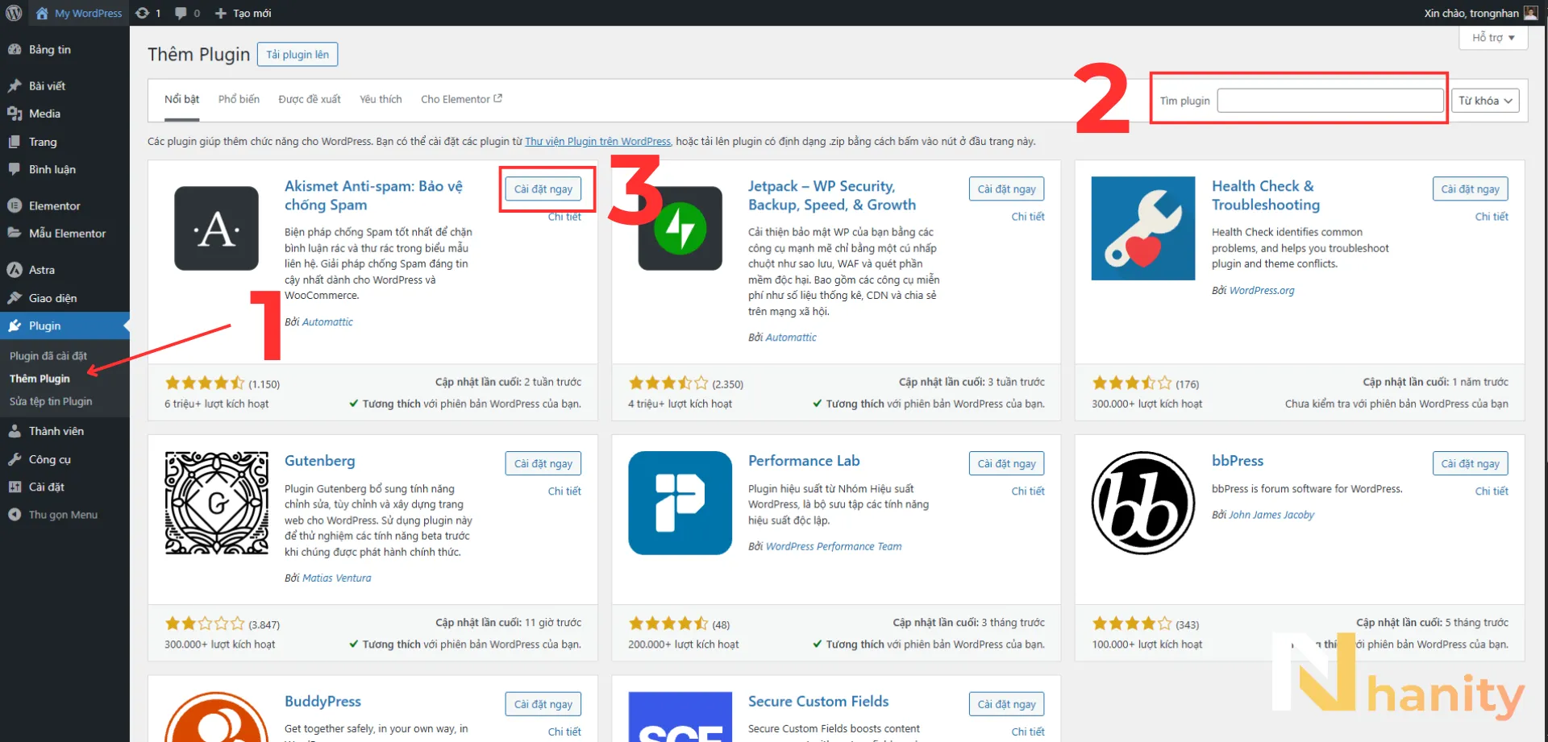
Task: Click the Giao diện brush icon
Action: coord(15,298)
